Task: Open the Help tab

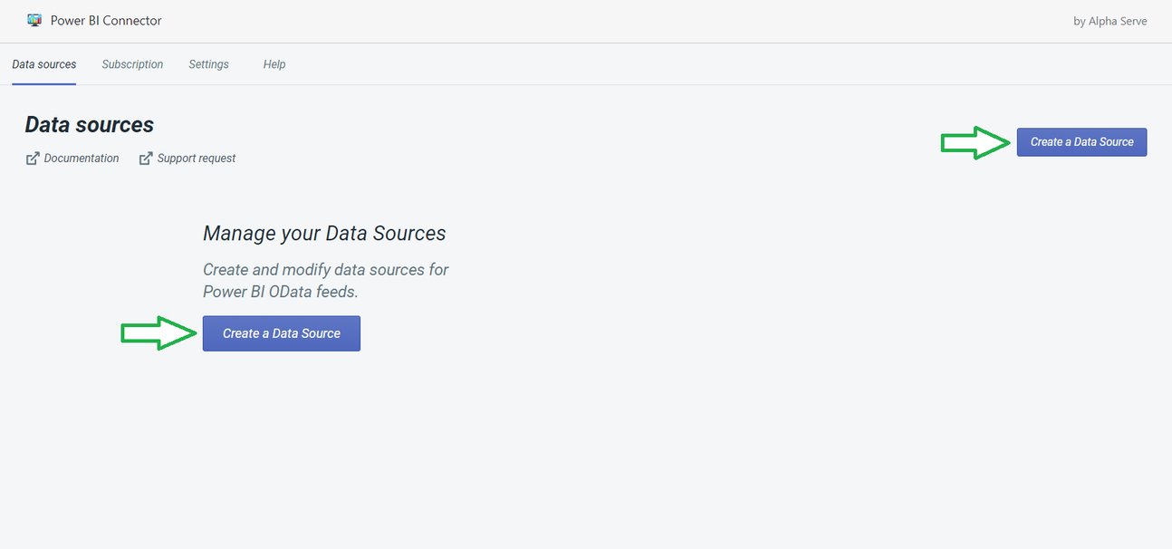Action: [274, 64]
